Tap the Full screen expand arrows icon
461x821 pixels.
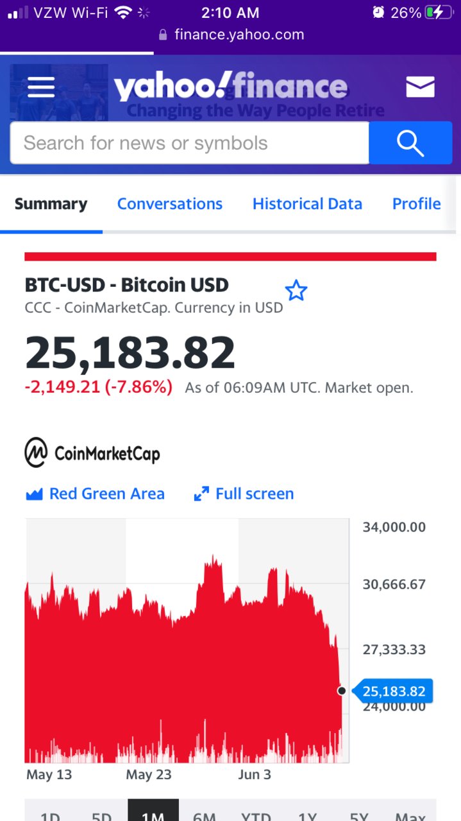pyautogui.click(x=201, y=494)
